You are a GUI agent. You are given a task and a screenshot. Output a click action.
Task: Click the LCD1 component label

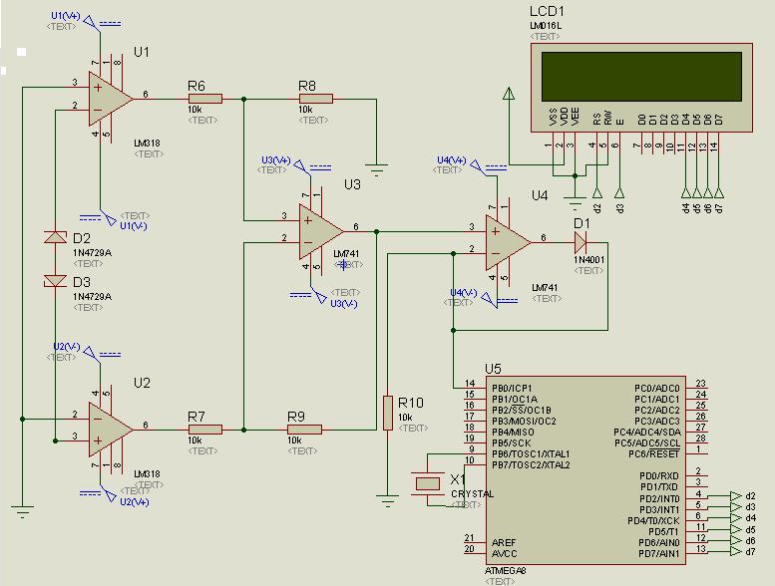(x=547, y=11)
